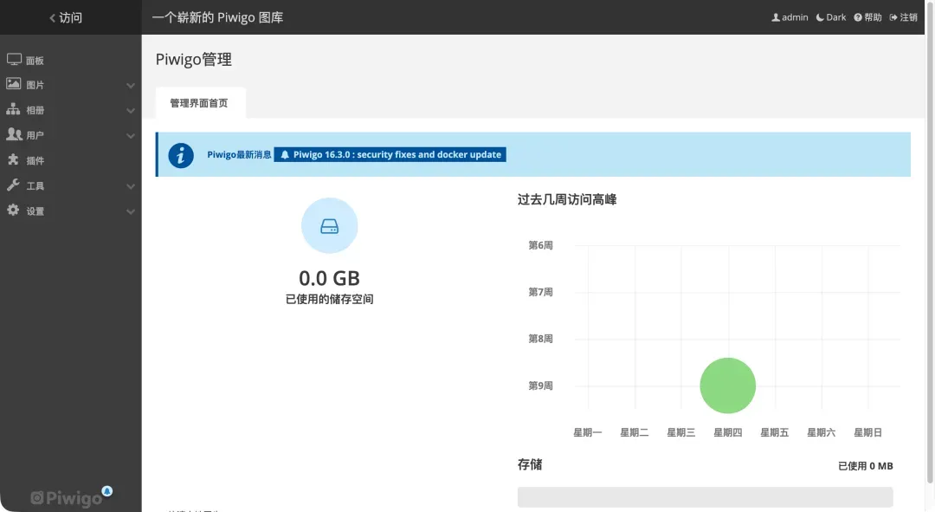Click the storage usage progress bar

point(705,496)
